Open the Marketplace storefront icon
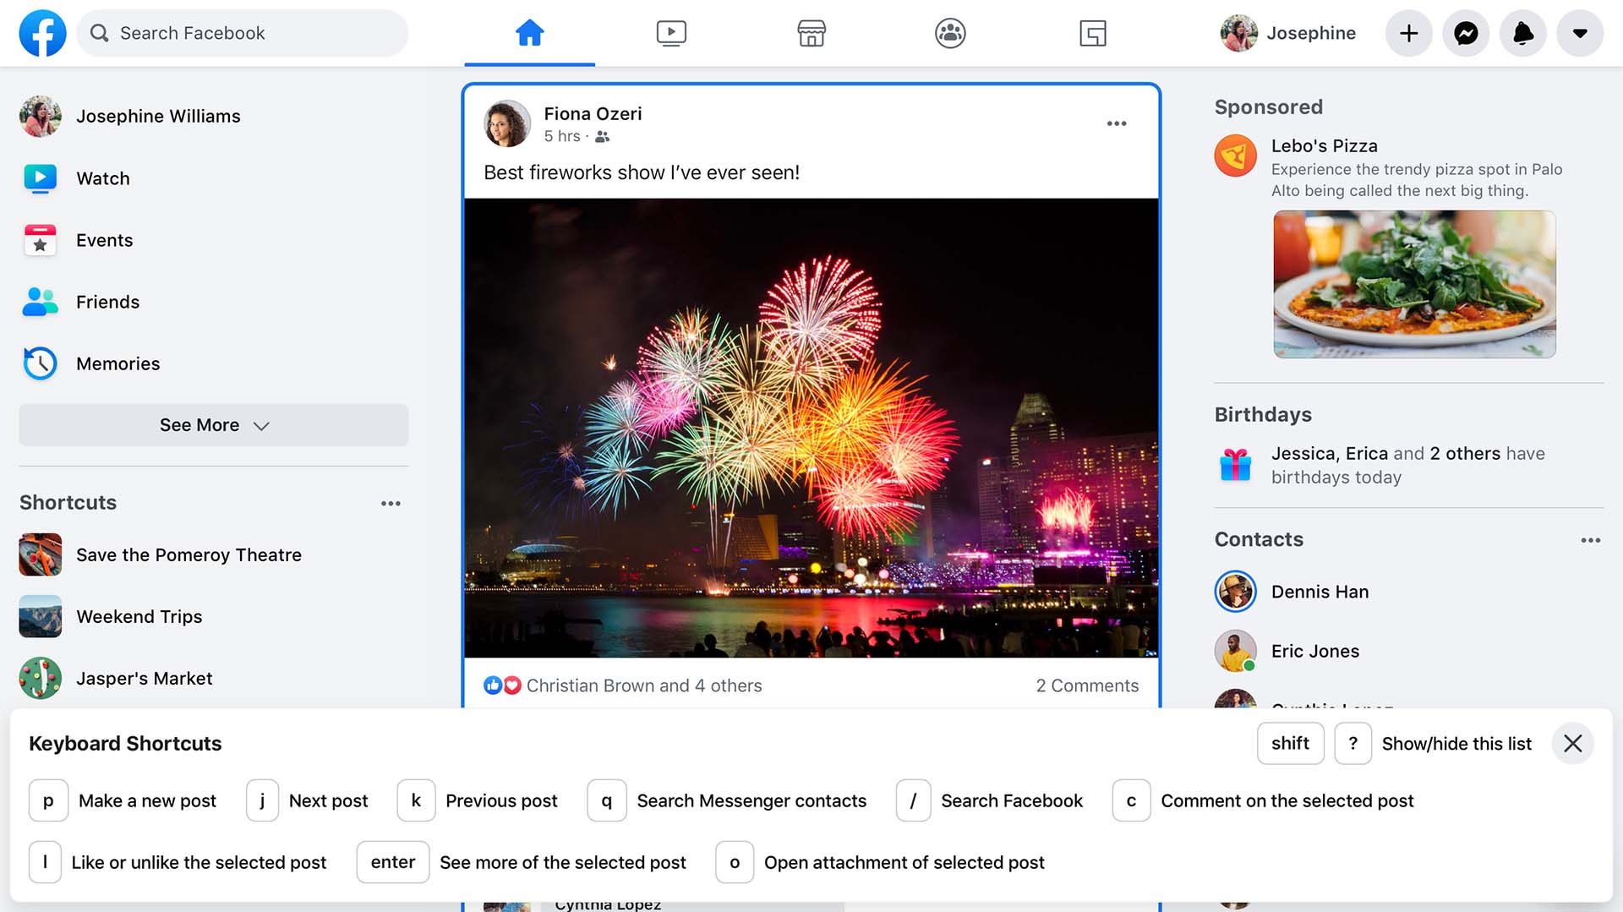This screenshot has width=1623, height=912. point(811,33)
